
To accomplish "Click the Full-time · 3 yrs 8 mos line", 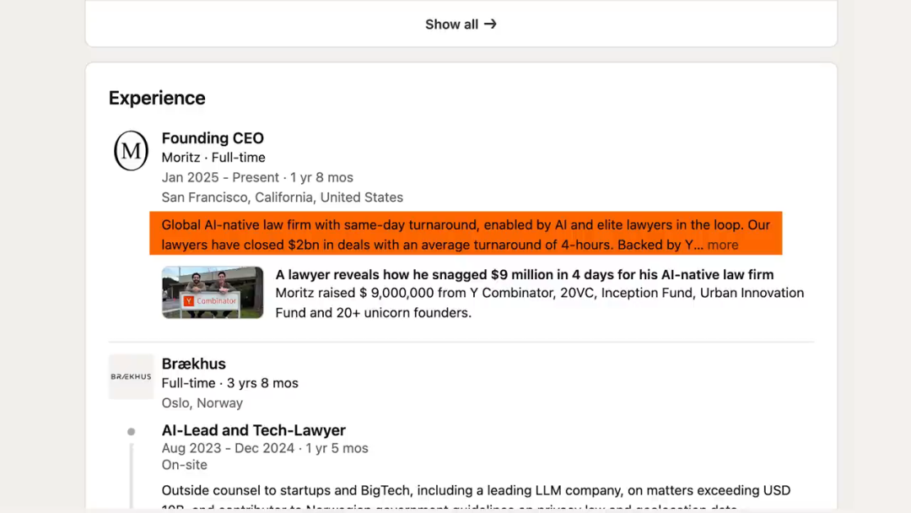I will point(230,383).
